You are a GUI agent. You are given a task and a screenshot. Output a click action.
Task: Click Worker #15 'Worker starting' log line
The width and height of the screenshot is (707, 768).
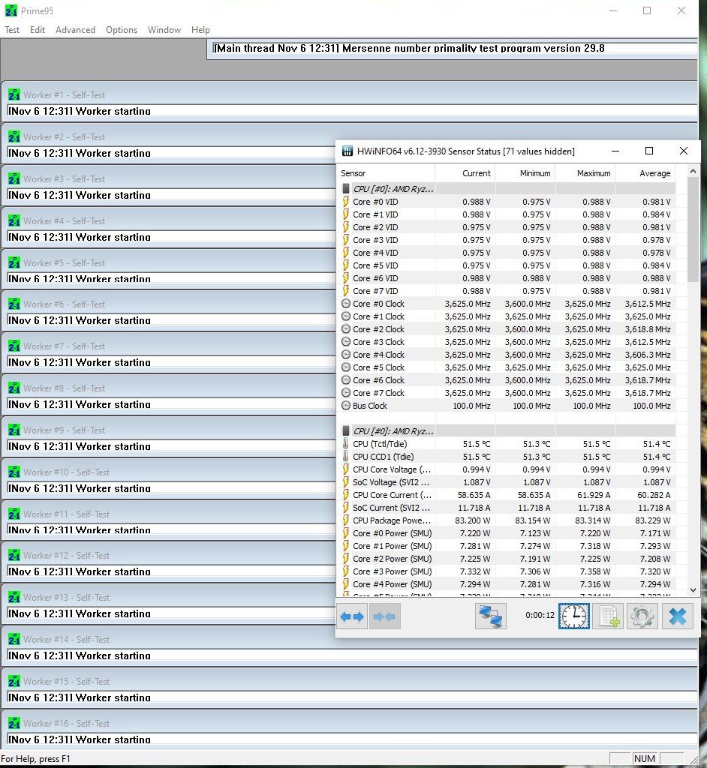[x=80, y=697]
